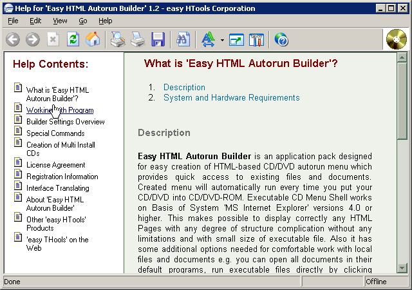The image size is (412, 290).
Task: Click document icon beside Other 'easy HTools' Products
Action: (18, 217)
